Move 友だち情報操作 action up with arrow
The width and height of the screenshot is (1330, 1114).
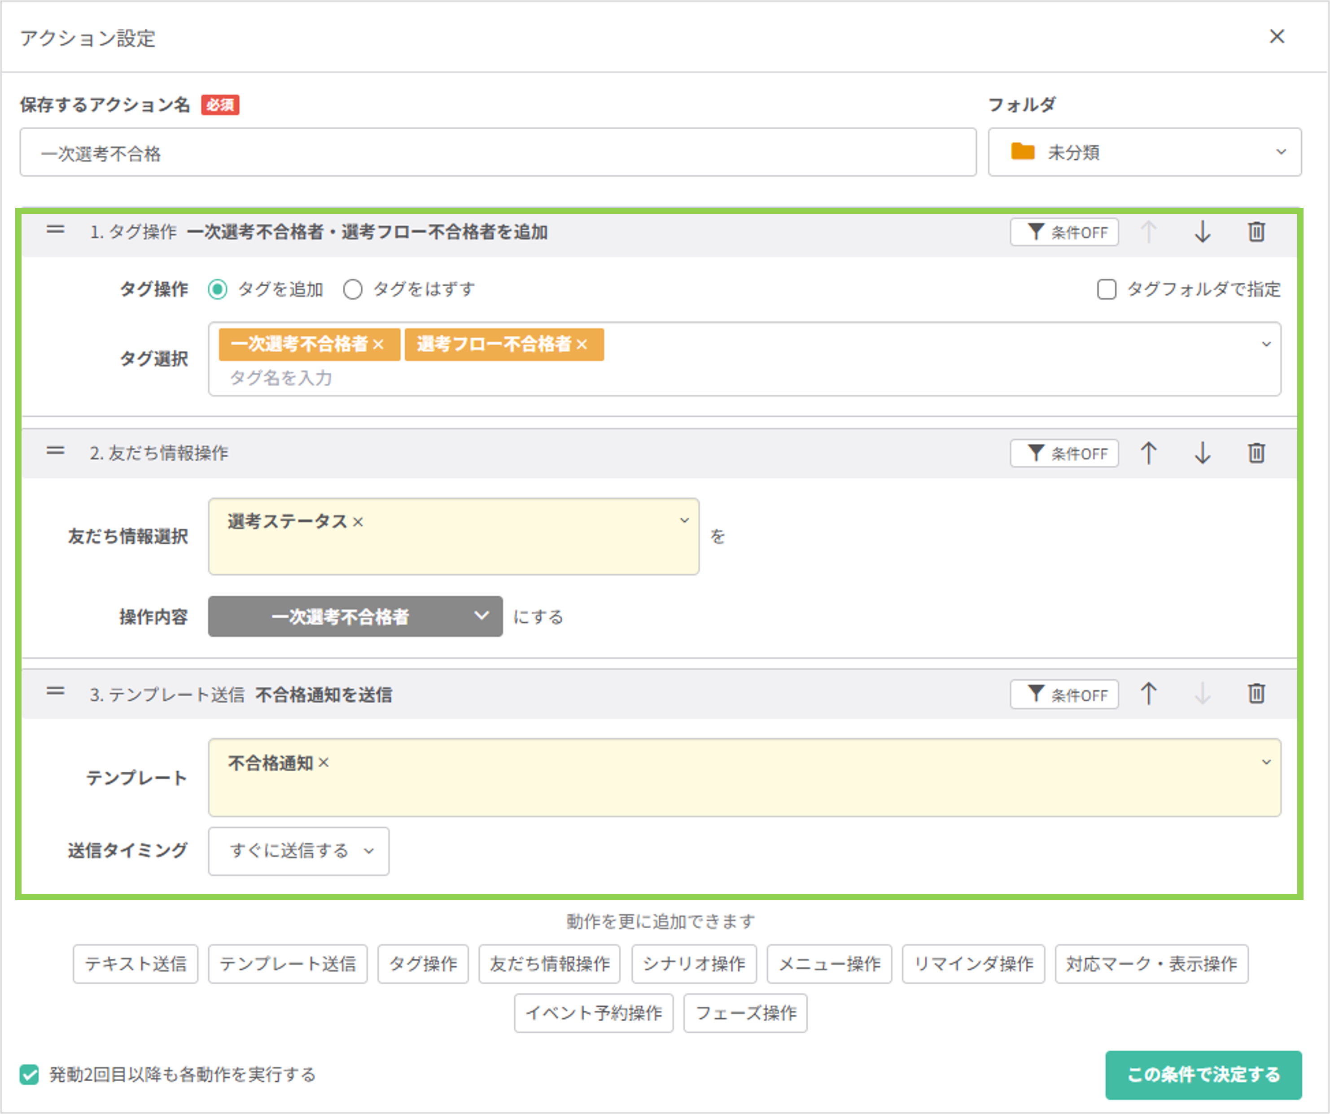1148,453
